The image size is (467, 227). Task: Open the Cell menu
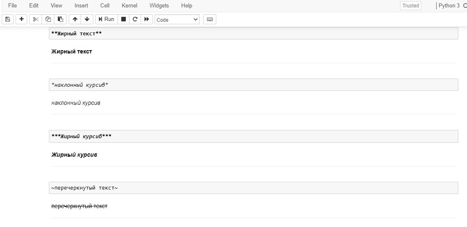pos(105,6)
